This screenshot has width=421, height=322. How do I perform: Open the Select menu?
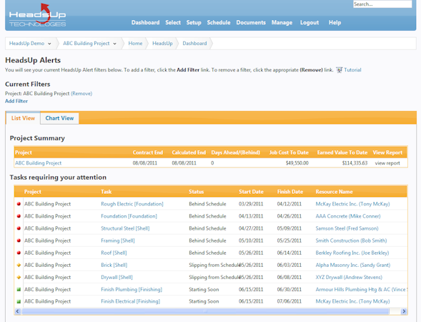point(173,23)
